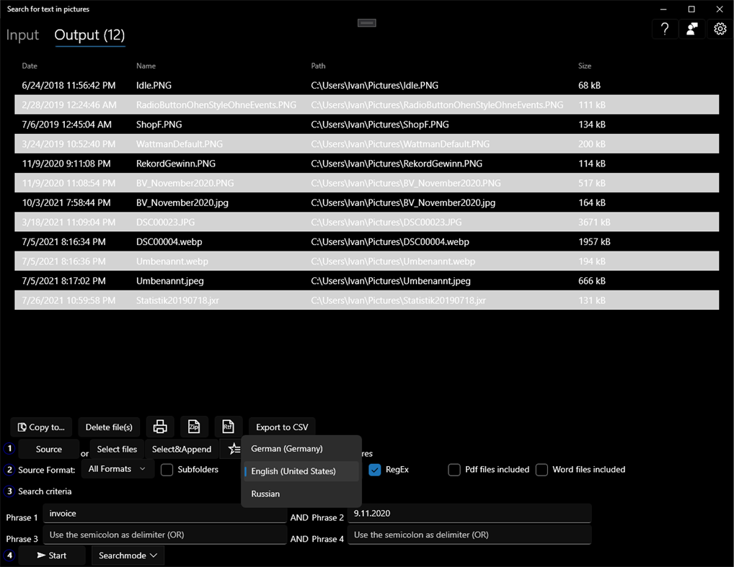Enable the Subfolders option
This screenshot has width=734, height=567.
tap(167, 470)
